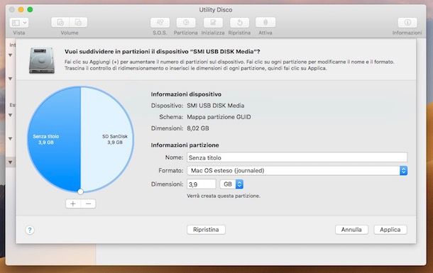Click the Vista dropdown chevron
This screenshot has width=433, height=273.
25,23
